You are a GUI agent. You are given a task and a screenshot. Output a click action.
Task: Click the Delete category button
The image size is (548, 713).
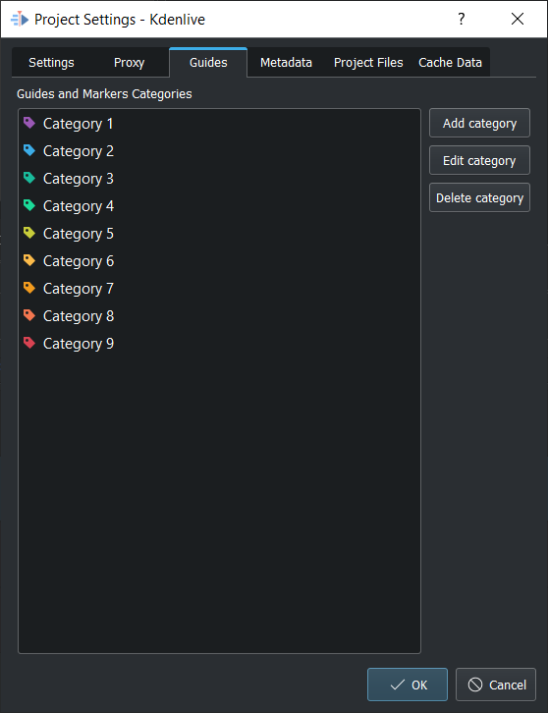(x=480, y=197)
